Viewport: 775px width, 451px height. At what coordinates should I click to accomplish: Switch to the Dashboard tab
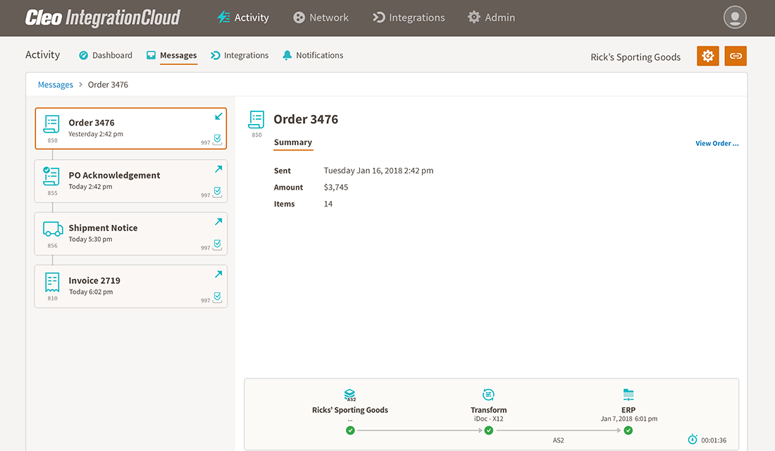106,56
